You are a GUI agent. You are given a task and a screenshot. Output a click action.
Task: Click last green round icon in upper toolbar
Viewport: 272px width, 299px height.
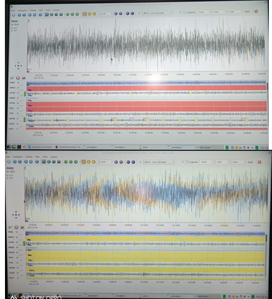pos(77,14)
